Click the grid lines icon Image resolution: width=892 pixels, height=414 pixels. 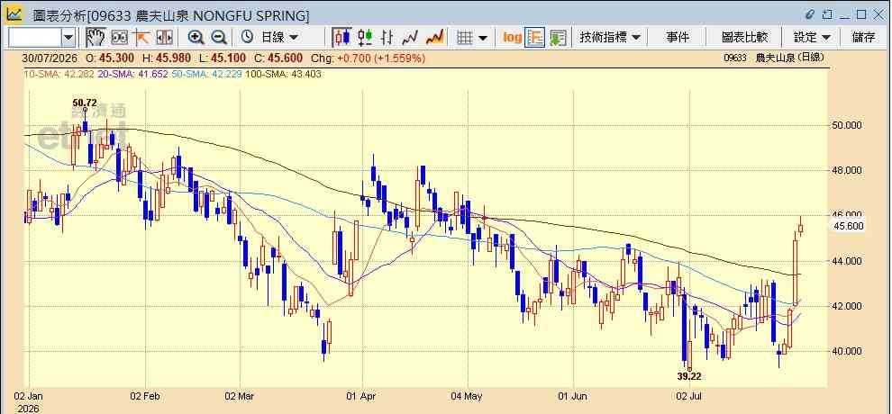pyautogui.click(x=465, y=38)
